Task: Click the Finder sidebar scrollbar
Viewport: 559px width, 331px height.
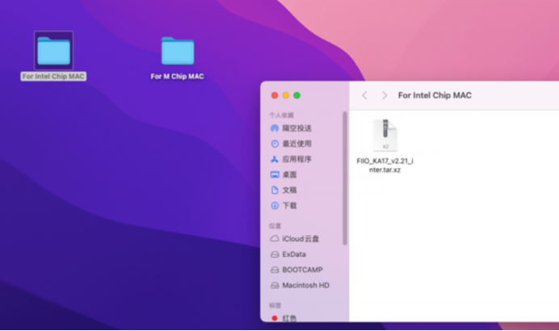Action: pyautogui.click(x=345, y=178)
